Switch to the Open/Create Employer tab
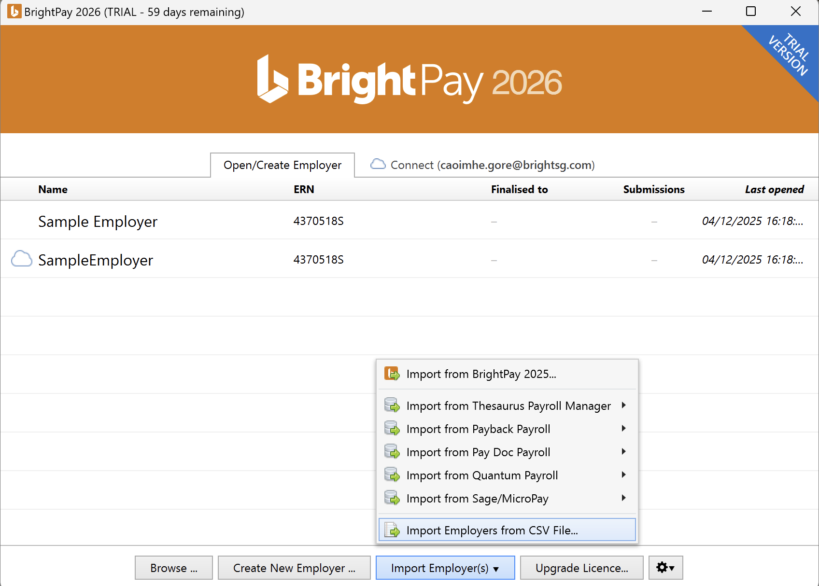This screenshot has height=586, width=819. pos(282,165)
